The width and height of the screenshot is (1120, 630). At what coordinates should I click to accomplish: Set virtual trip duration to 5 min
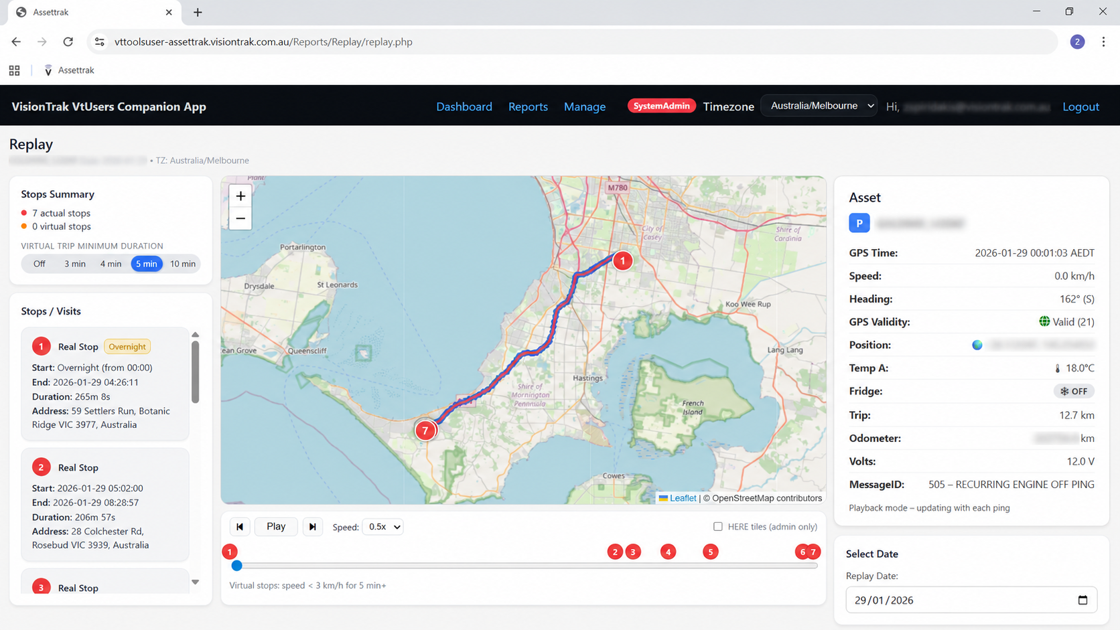(147, 264)
